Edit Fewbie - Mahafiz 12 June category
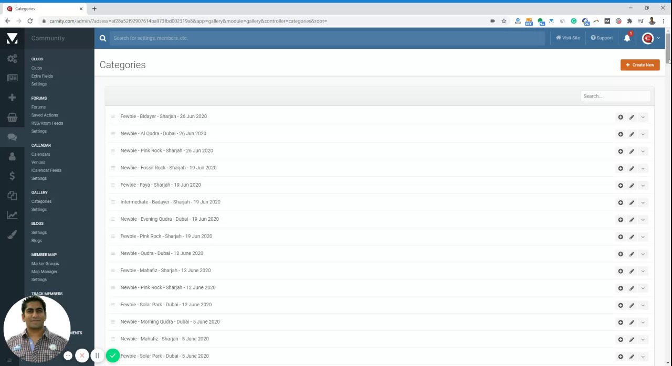 tap(632, 271)
